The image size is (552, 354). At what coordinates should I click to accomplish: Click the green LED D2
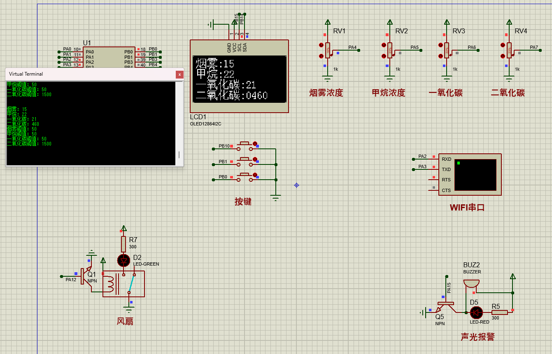point(123,260)
